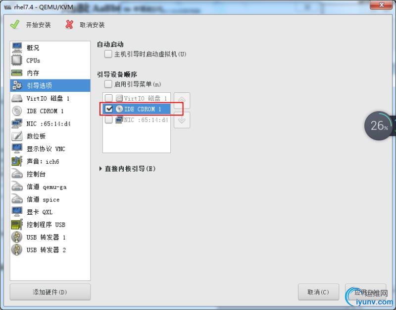This screenshot has height=310, width=396.
Task: Click the 添加硬件 add hardware button
Action: pyautogui.click(x=50, y=292)
